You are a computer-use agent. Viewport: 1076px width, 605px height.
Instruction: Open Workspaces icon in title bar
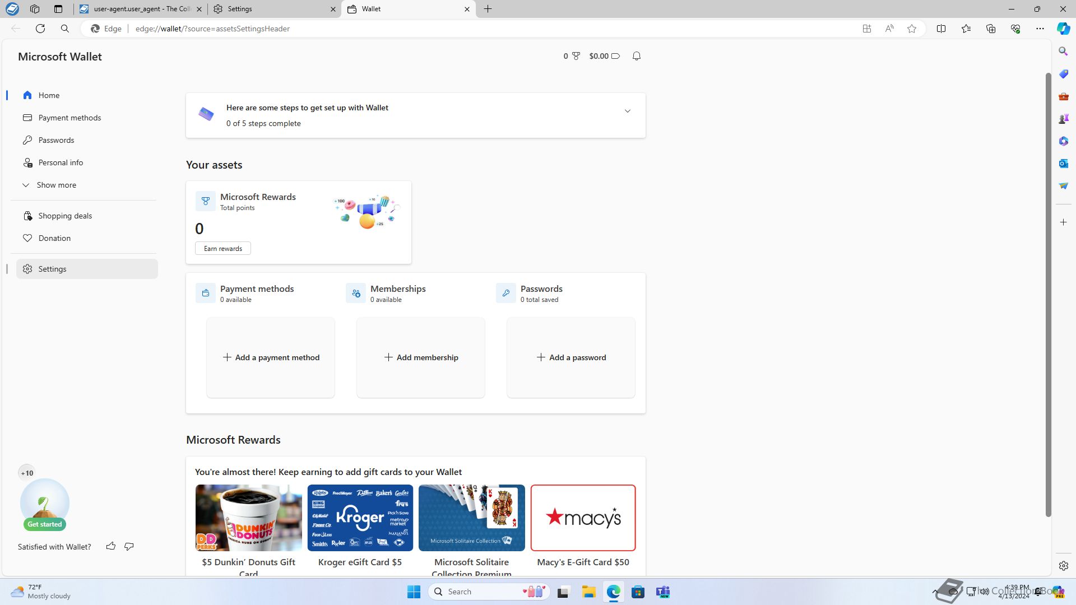click(x=35, y=9)
